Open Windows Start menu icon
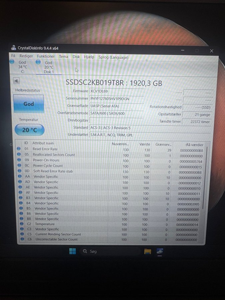The height and width of the screenshot is (300, 225). 72,251
